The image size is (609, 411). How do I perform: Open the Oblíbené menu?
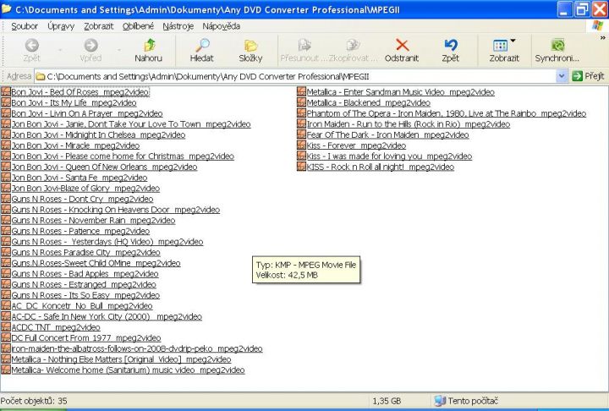138,26
